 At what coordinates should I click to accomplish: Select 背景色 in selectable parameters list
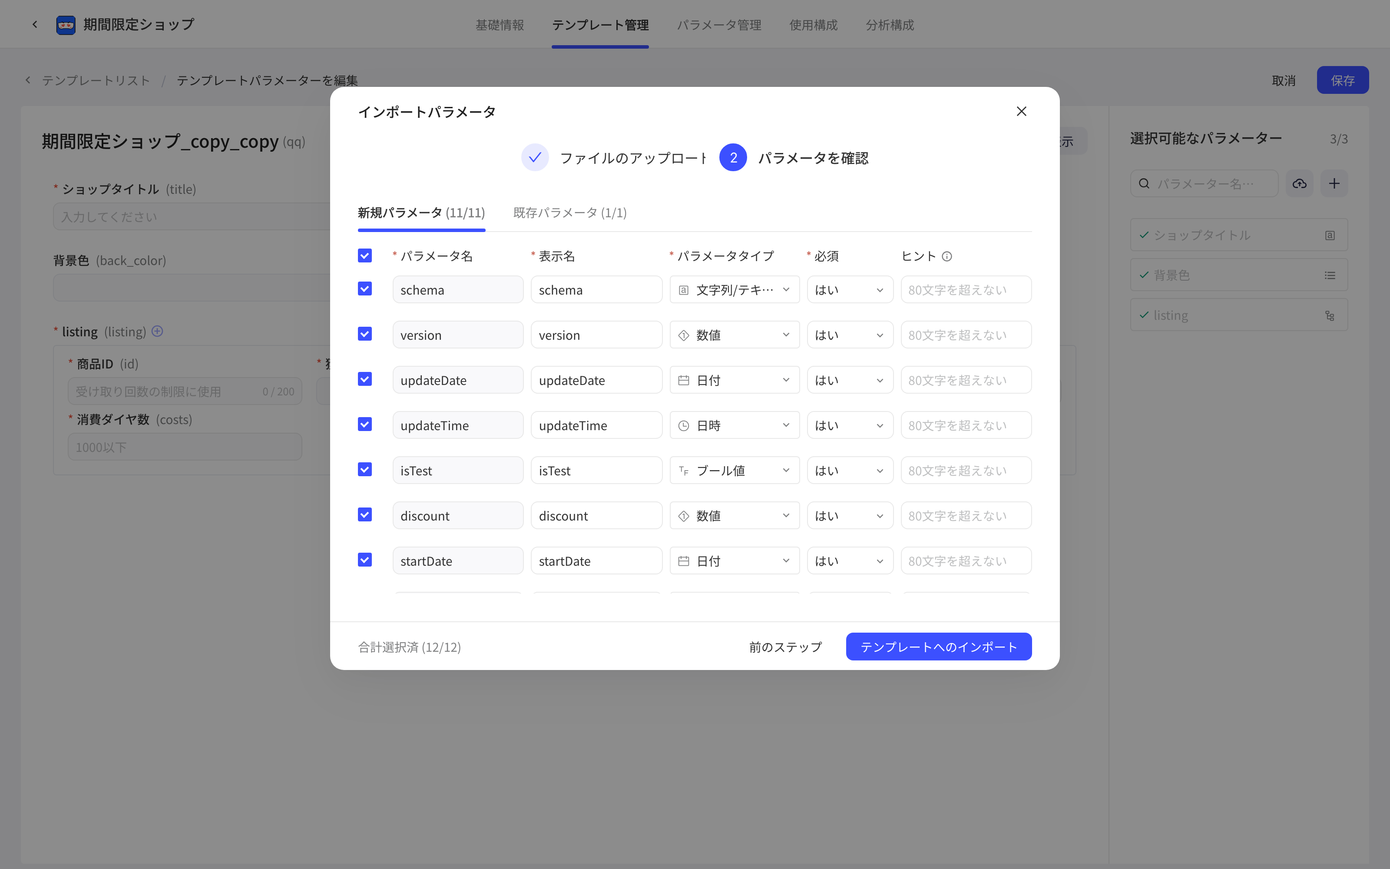[x=1239, y=275]
